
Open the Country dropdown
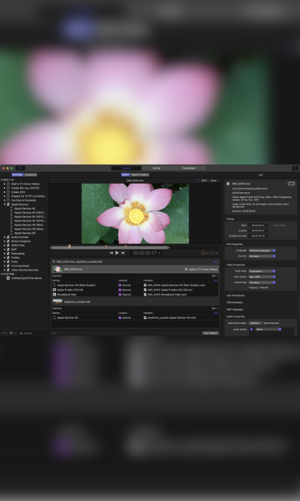pos(262,256)
